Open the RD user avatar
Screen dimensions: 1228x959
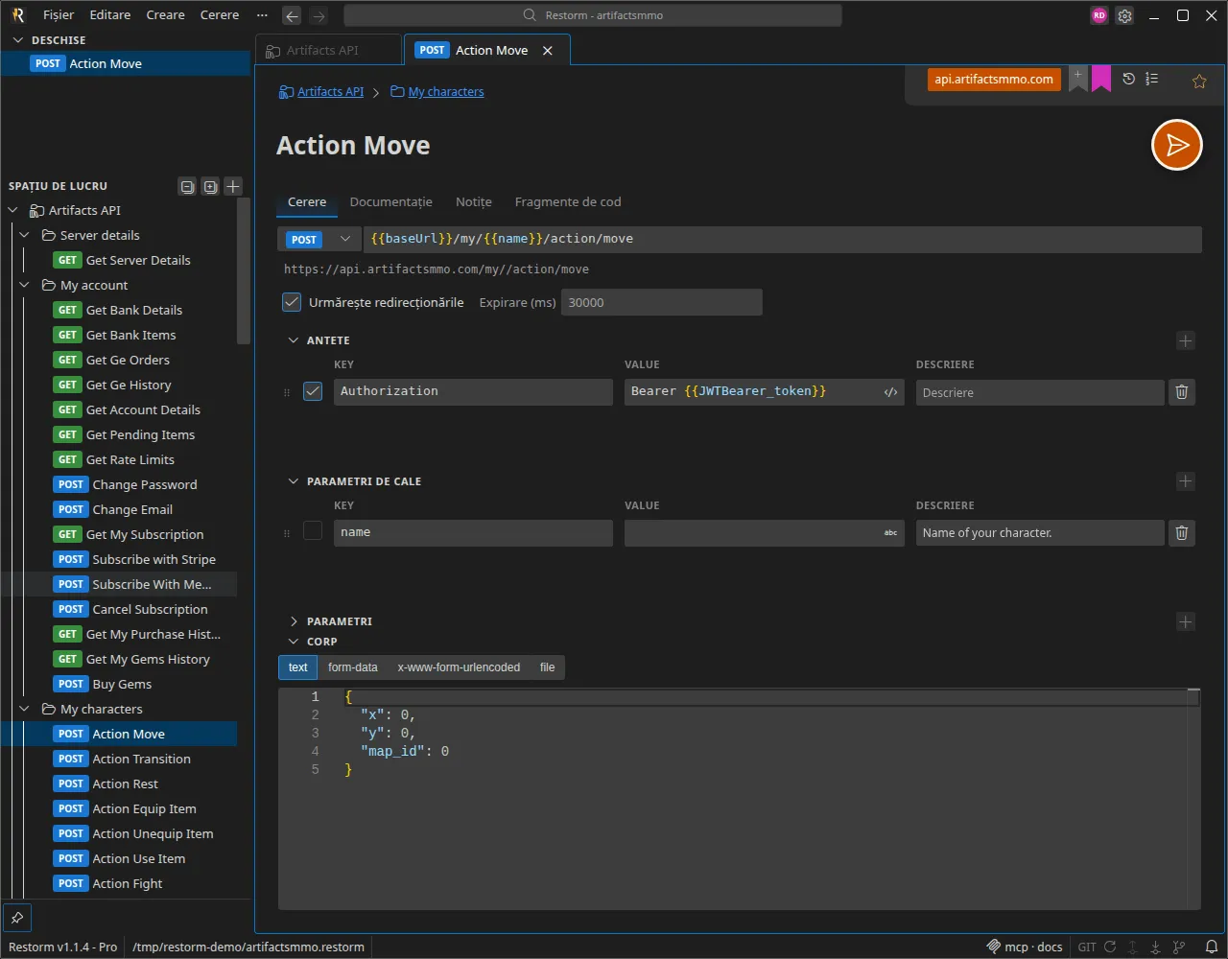[x=1099, y=15]
